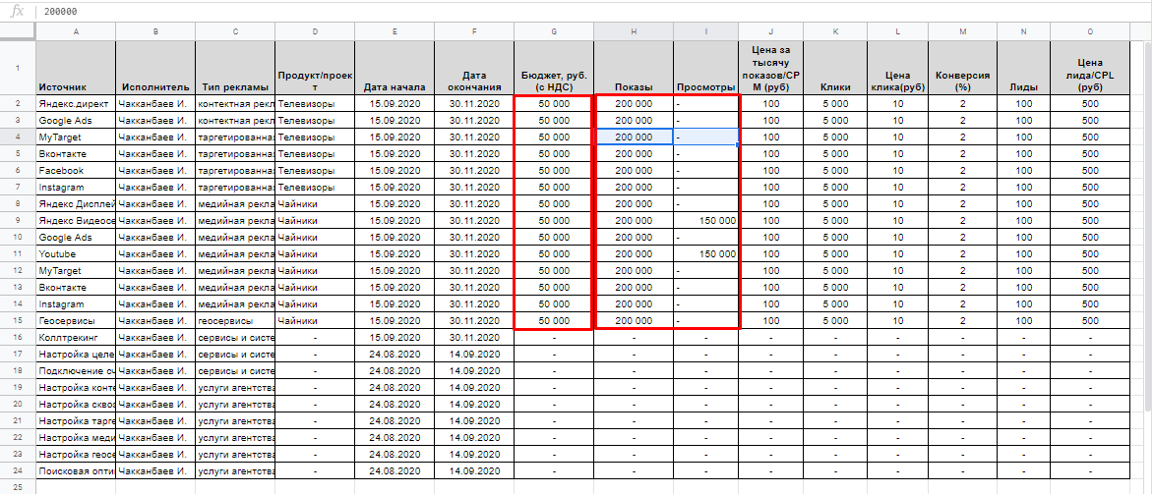Click the Геосервисы cell in column A

(x=76, y=320)
